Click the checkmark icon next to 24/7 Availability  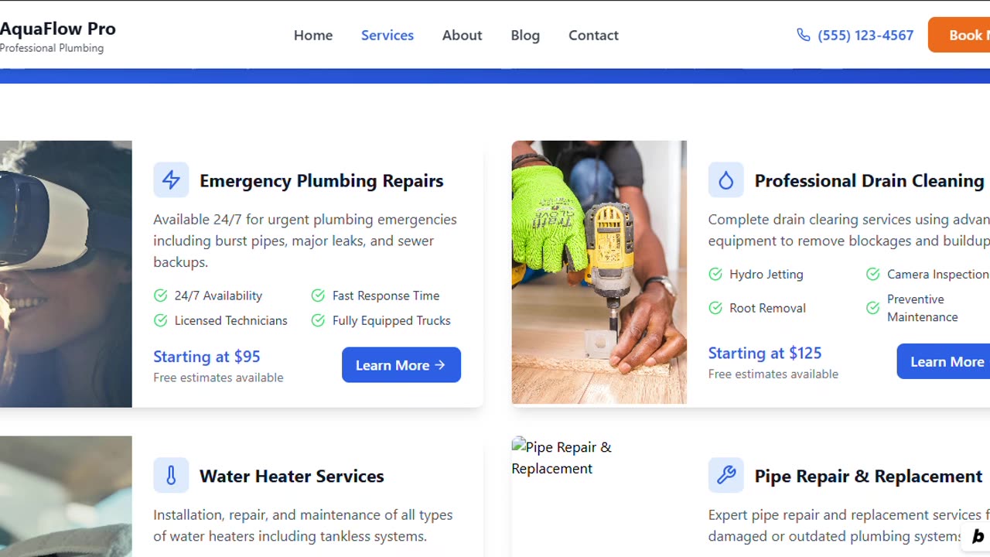coord(160,296)
